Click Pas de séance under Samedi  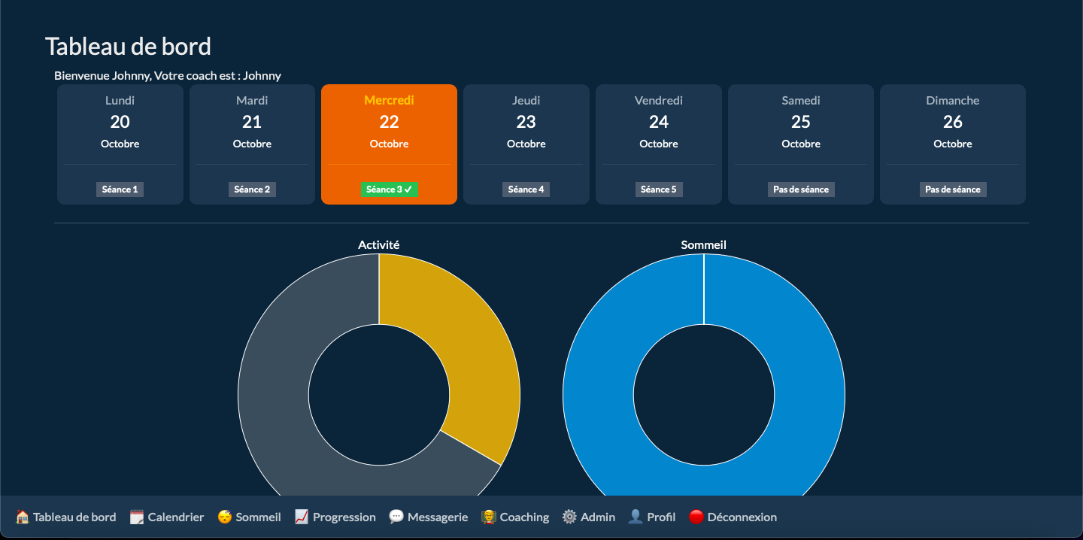[801, 190]
